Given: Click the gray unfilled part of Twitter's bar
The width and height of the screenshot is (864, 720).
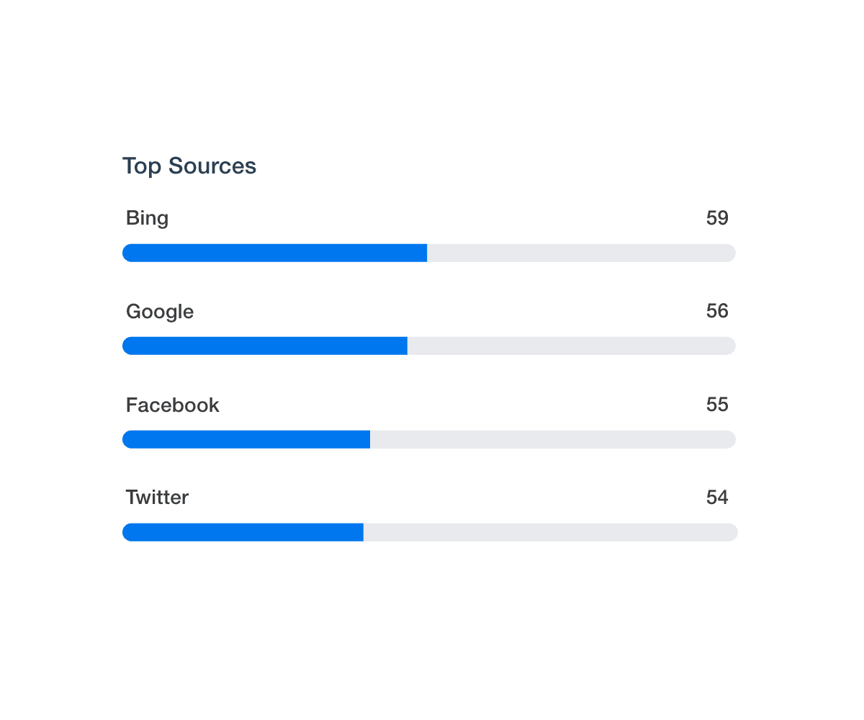Looking at the screenshot, I should 550,532.
